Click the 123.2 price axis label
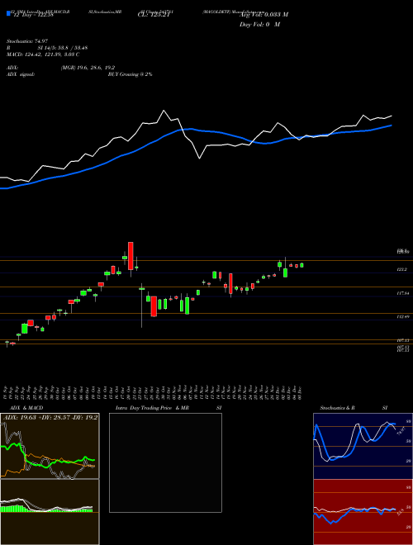 tap(402, 269)
